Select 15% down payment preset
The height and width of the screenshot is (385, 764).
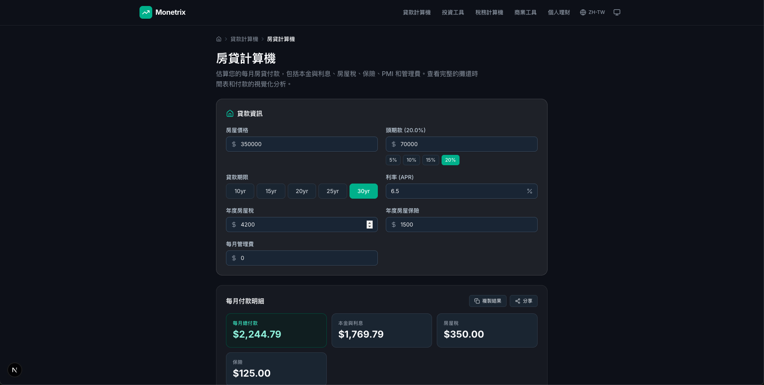430,160
